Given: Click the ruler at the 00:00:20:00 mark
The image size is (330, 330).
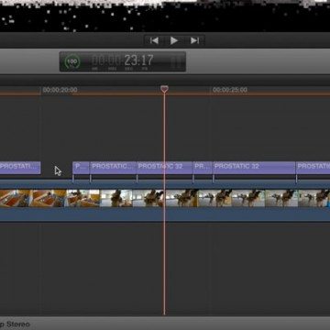Looking at the screenshot, I should (x=60, y=90).
